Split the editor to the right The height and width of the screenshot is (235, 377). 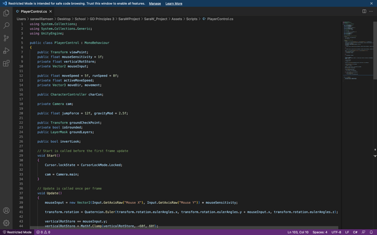coord(364,11)
